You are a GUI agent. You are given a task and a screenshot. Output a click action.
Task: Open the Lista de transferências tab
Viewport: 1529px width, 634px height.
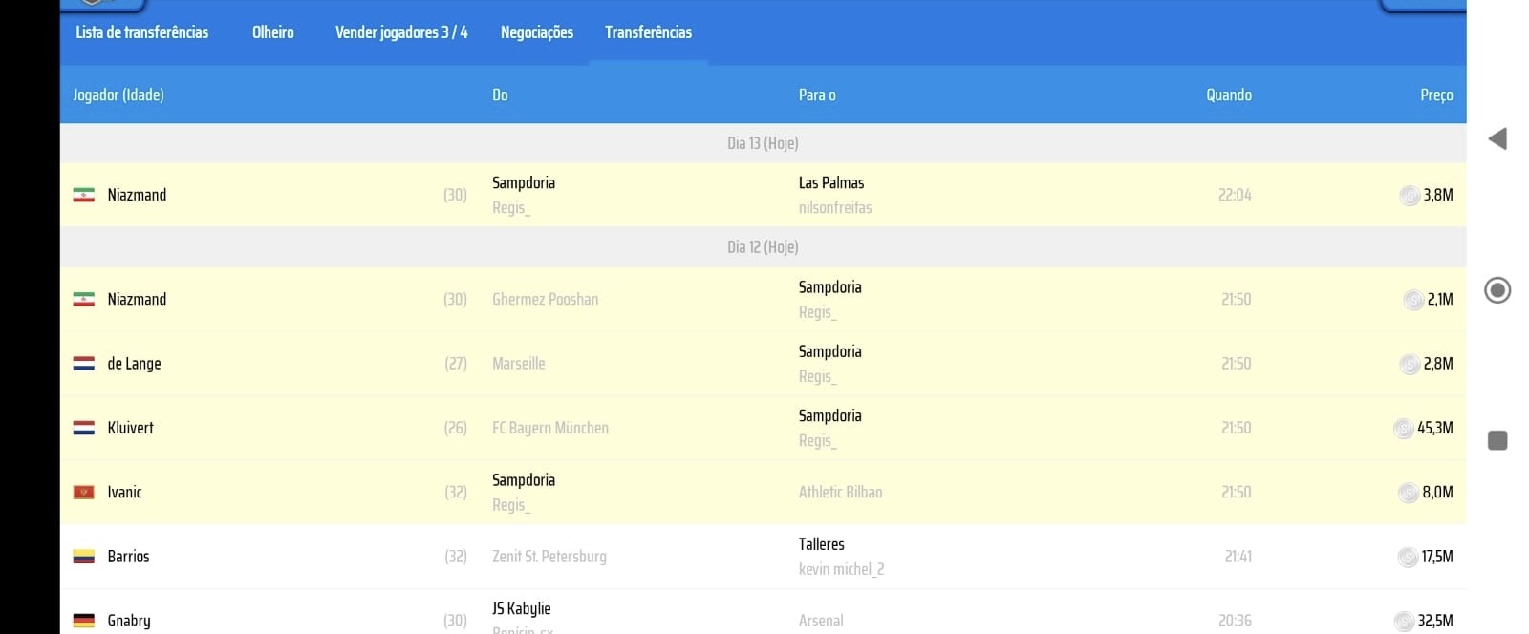[141, 32]
